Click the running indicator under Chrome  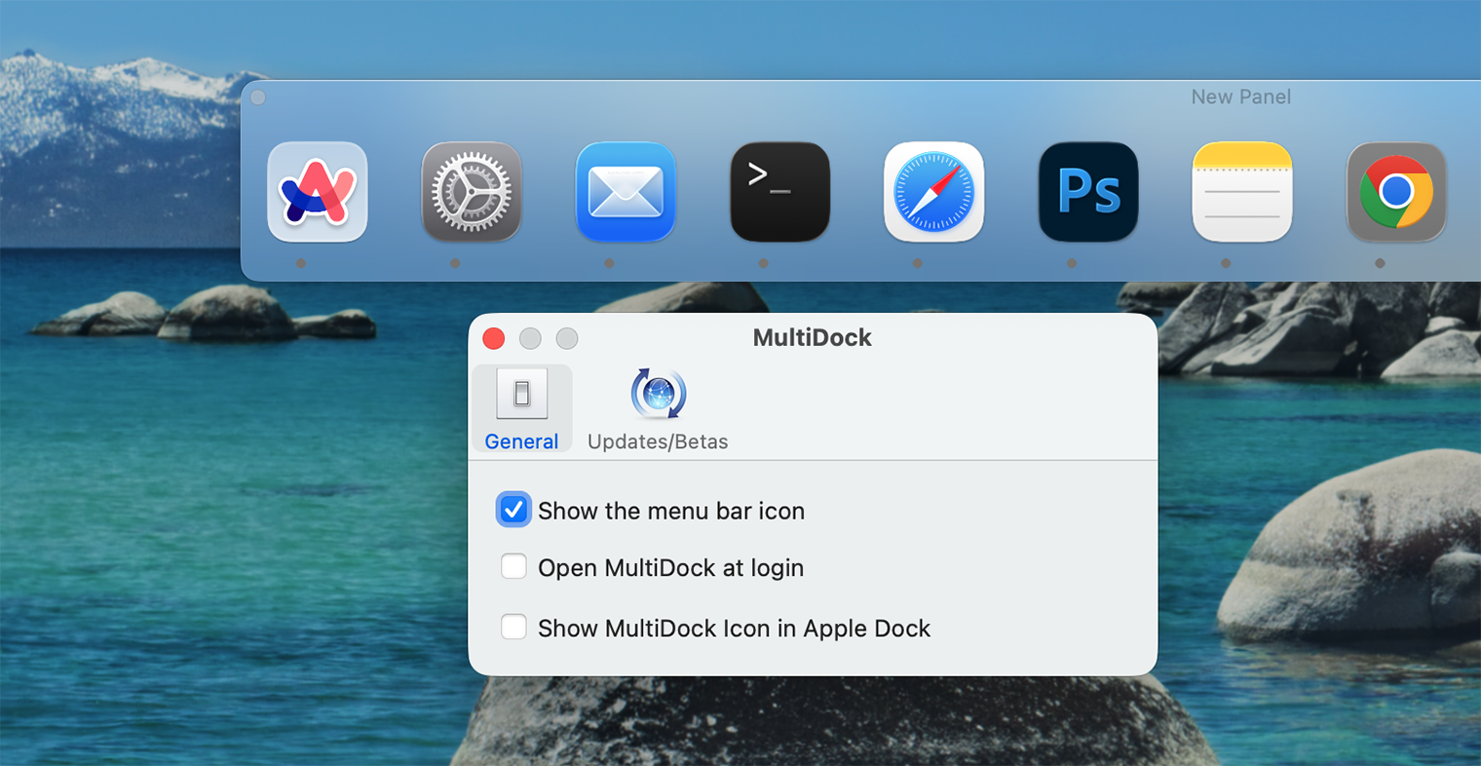pos(1379,262)
